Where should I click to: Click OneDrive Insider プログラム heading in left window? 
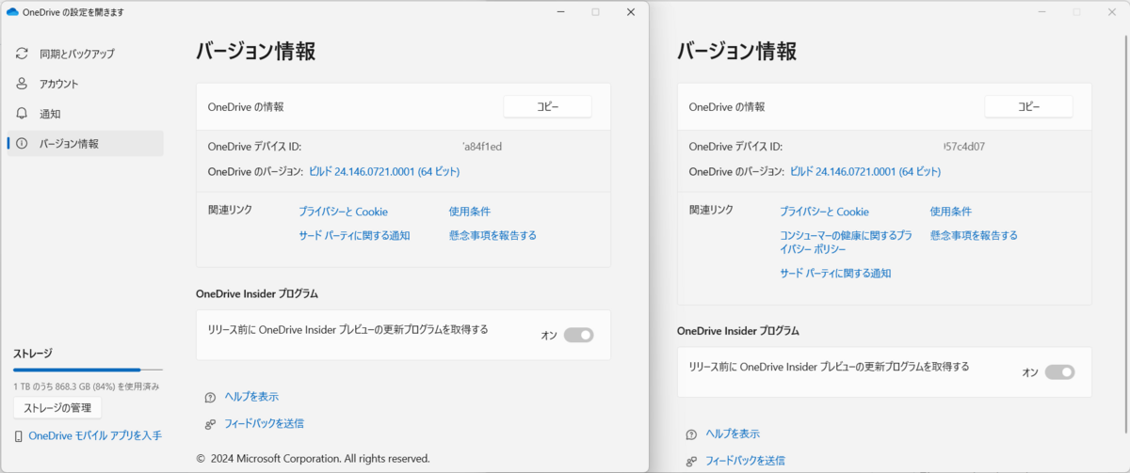pos(257,293)
